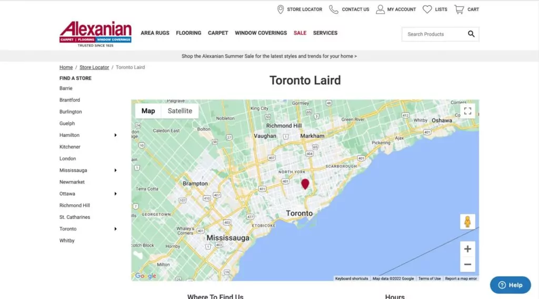The width and height of the screenshot is (539, 299).
Task: Switch map to Satellite view
Action: click(x=180, y=111)
